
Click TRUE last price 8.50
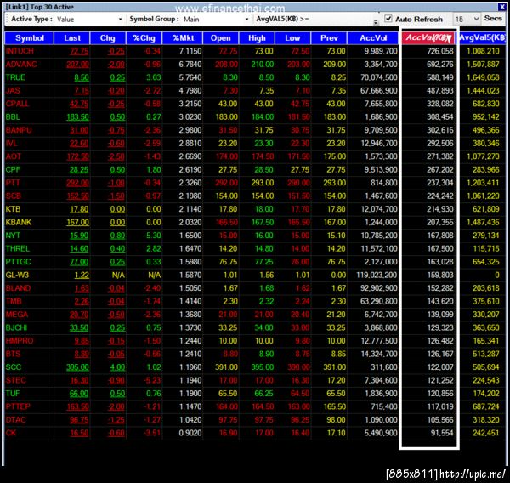(82, 77)
